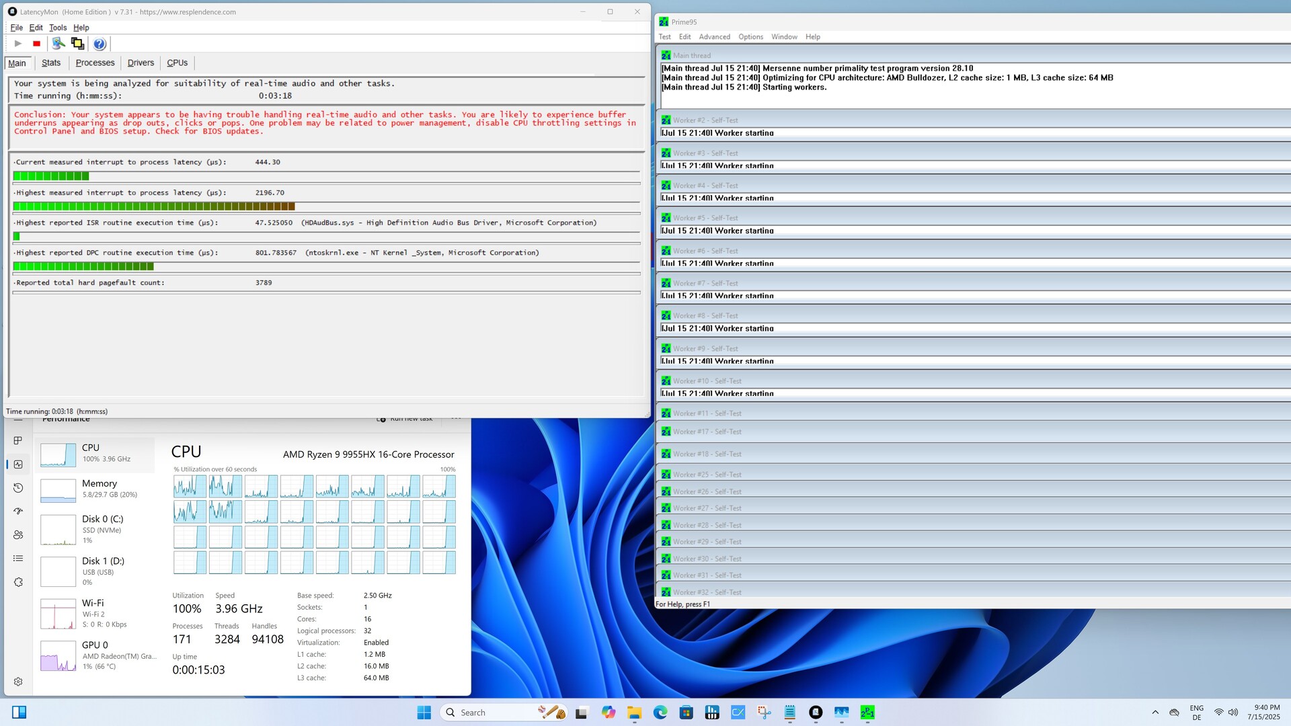Image resolution: width=1291 pixels, height=726 pixels.
Task: Open Task Manager App history sidebar icon
Action: click(18, 488)
